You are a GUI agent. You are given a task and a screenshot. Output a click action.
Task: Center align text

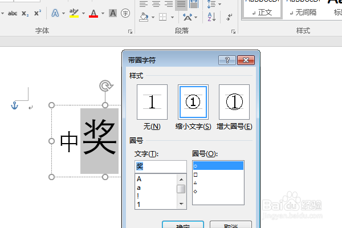coord(156,4)
